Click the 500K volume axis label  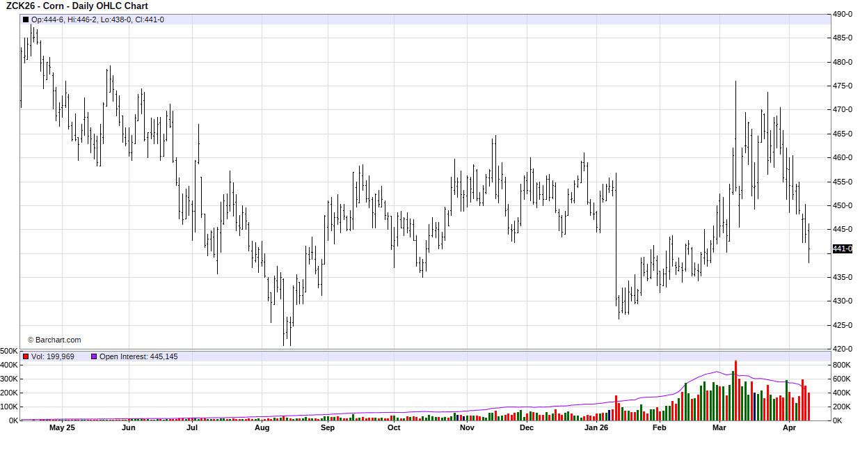(x=9, y=351)
